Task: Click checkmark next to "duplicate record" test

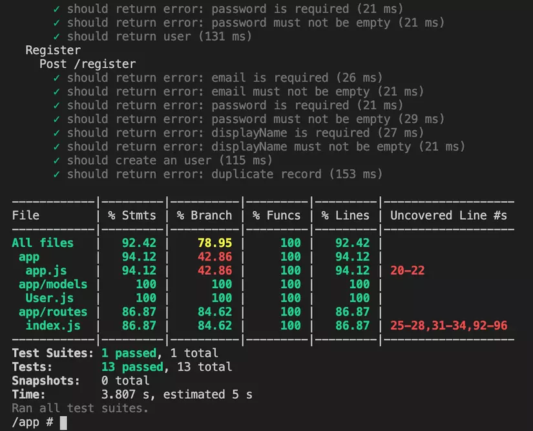Action: tap(56, 174)
